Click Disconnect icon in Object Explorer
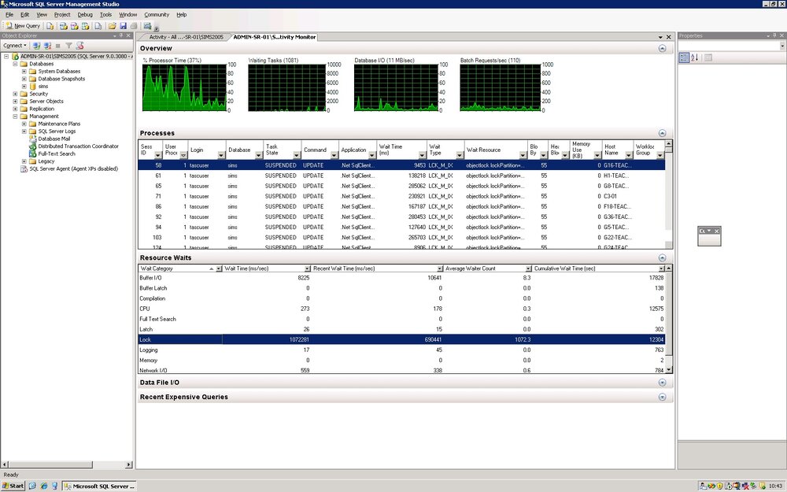This screenshot has width=787, height=492. (47, 46)
